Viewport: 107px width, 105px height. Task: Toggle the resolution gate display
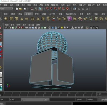33,28
